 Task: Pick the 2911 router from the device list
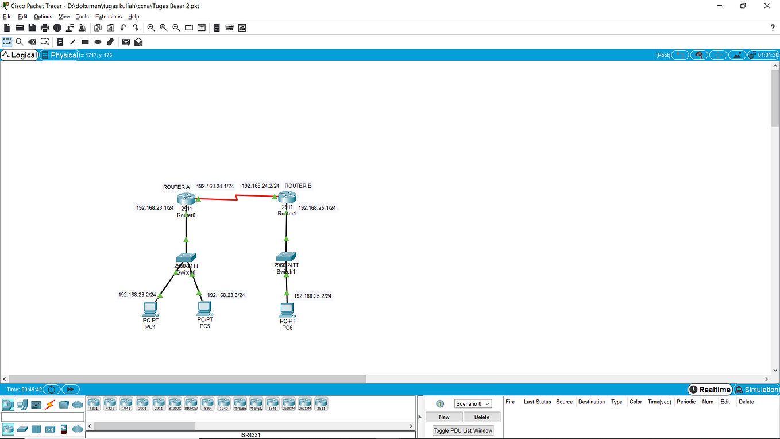click(159, 404)
